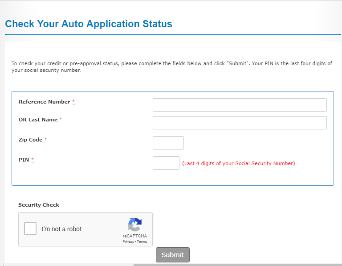
Task: Click the Zip Code label text
Action: [30, 140]
